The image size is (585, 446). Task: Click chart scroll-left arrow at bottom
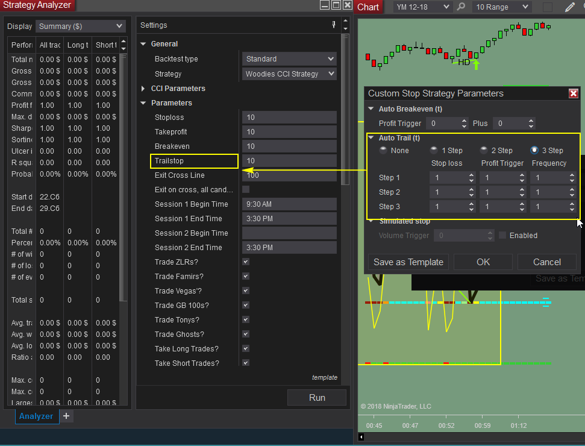361,437
